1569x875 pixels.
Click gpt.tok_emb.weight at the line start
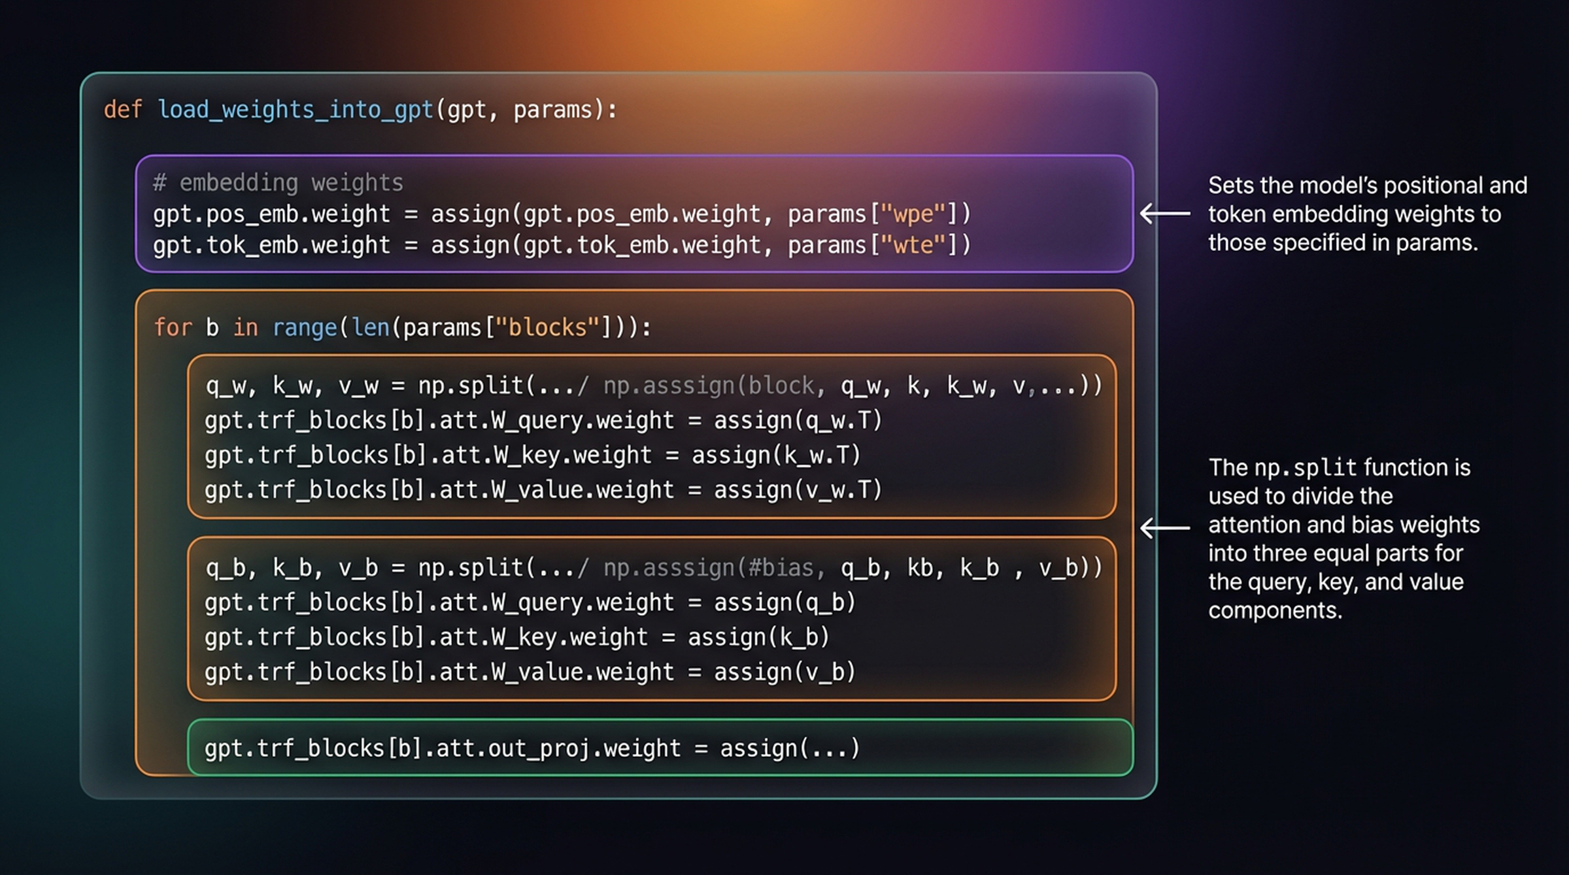pyautogui.click(x=271, y=246)
